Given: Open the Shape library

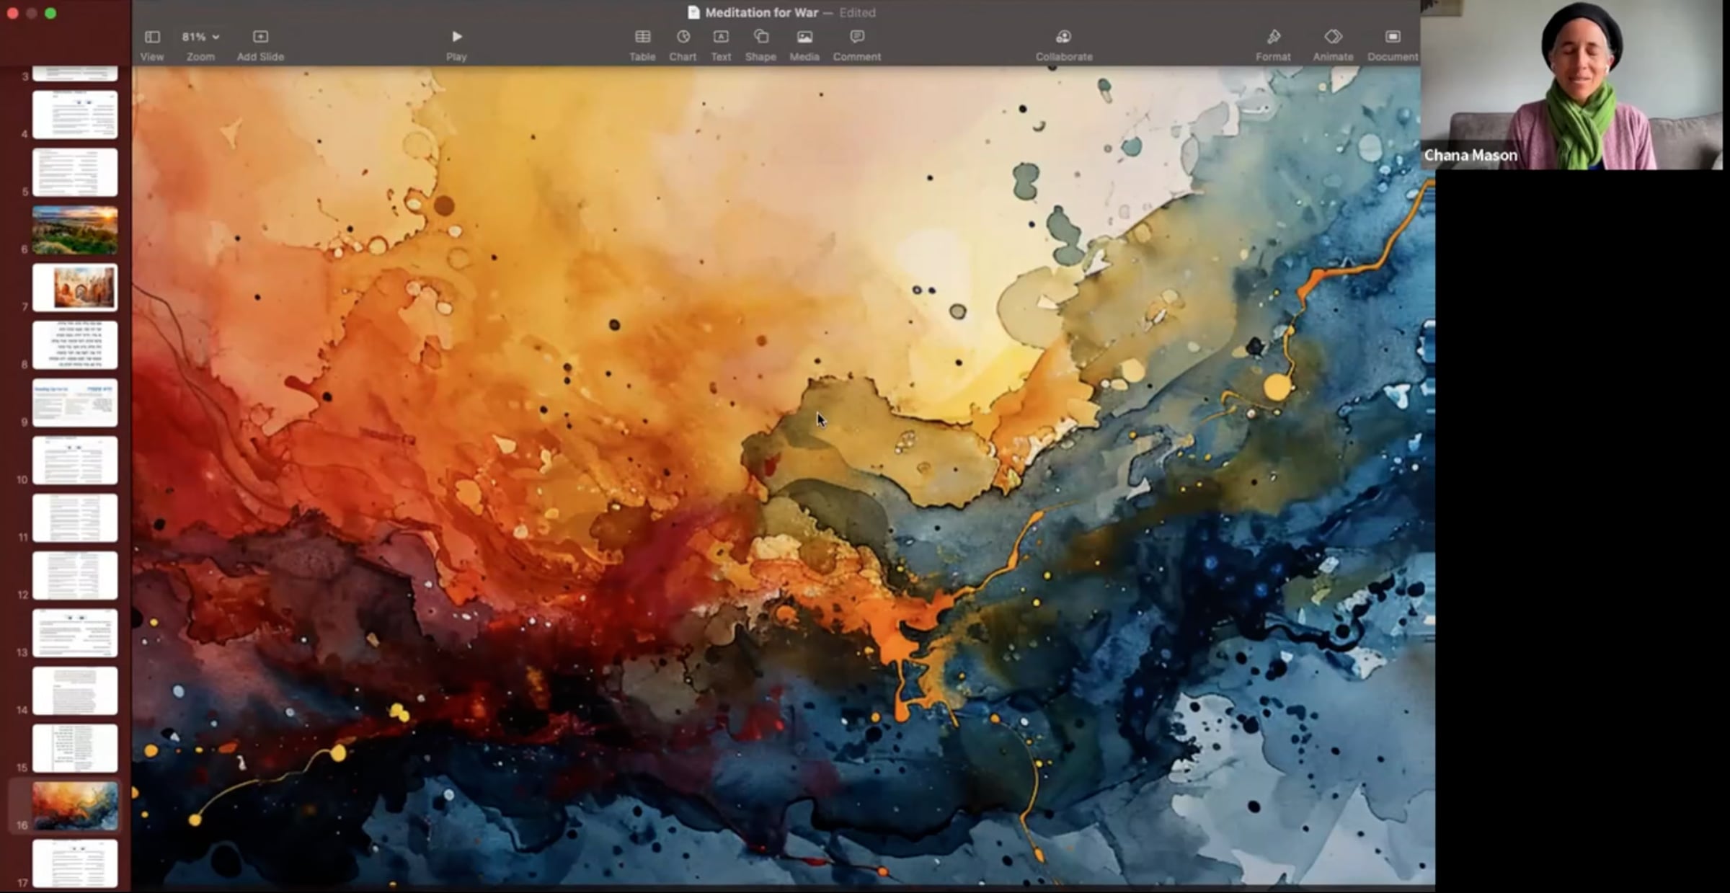Looking at the screenshot, I should (760, 37).
